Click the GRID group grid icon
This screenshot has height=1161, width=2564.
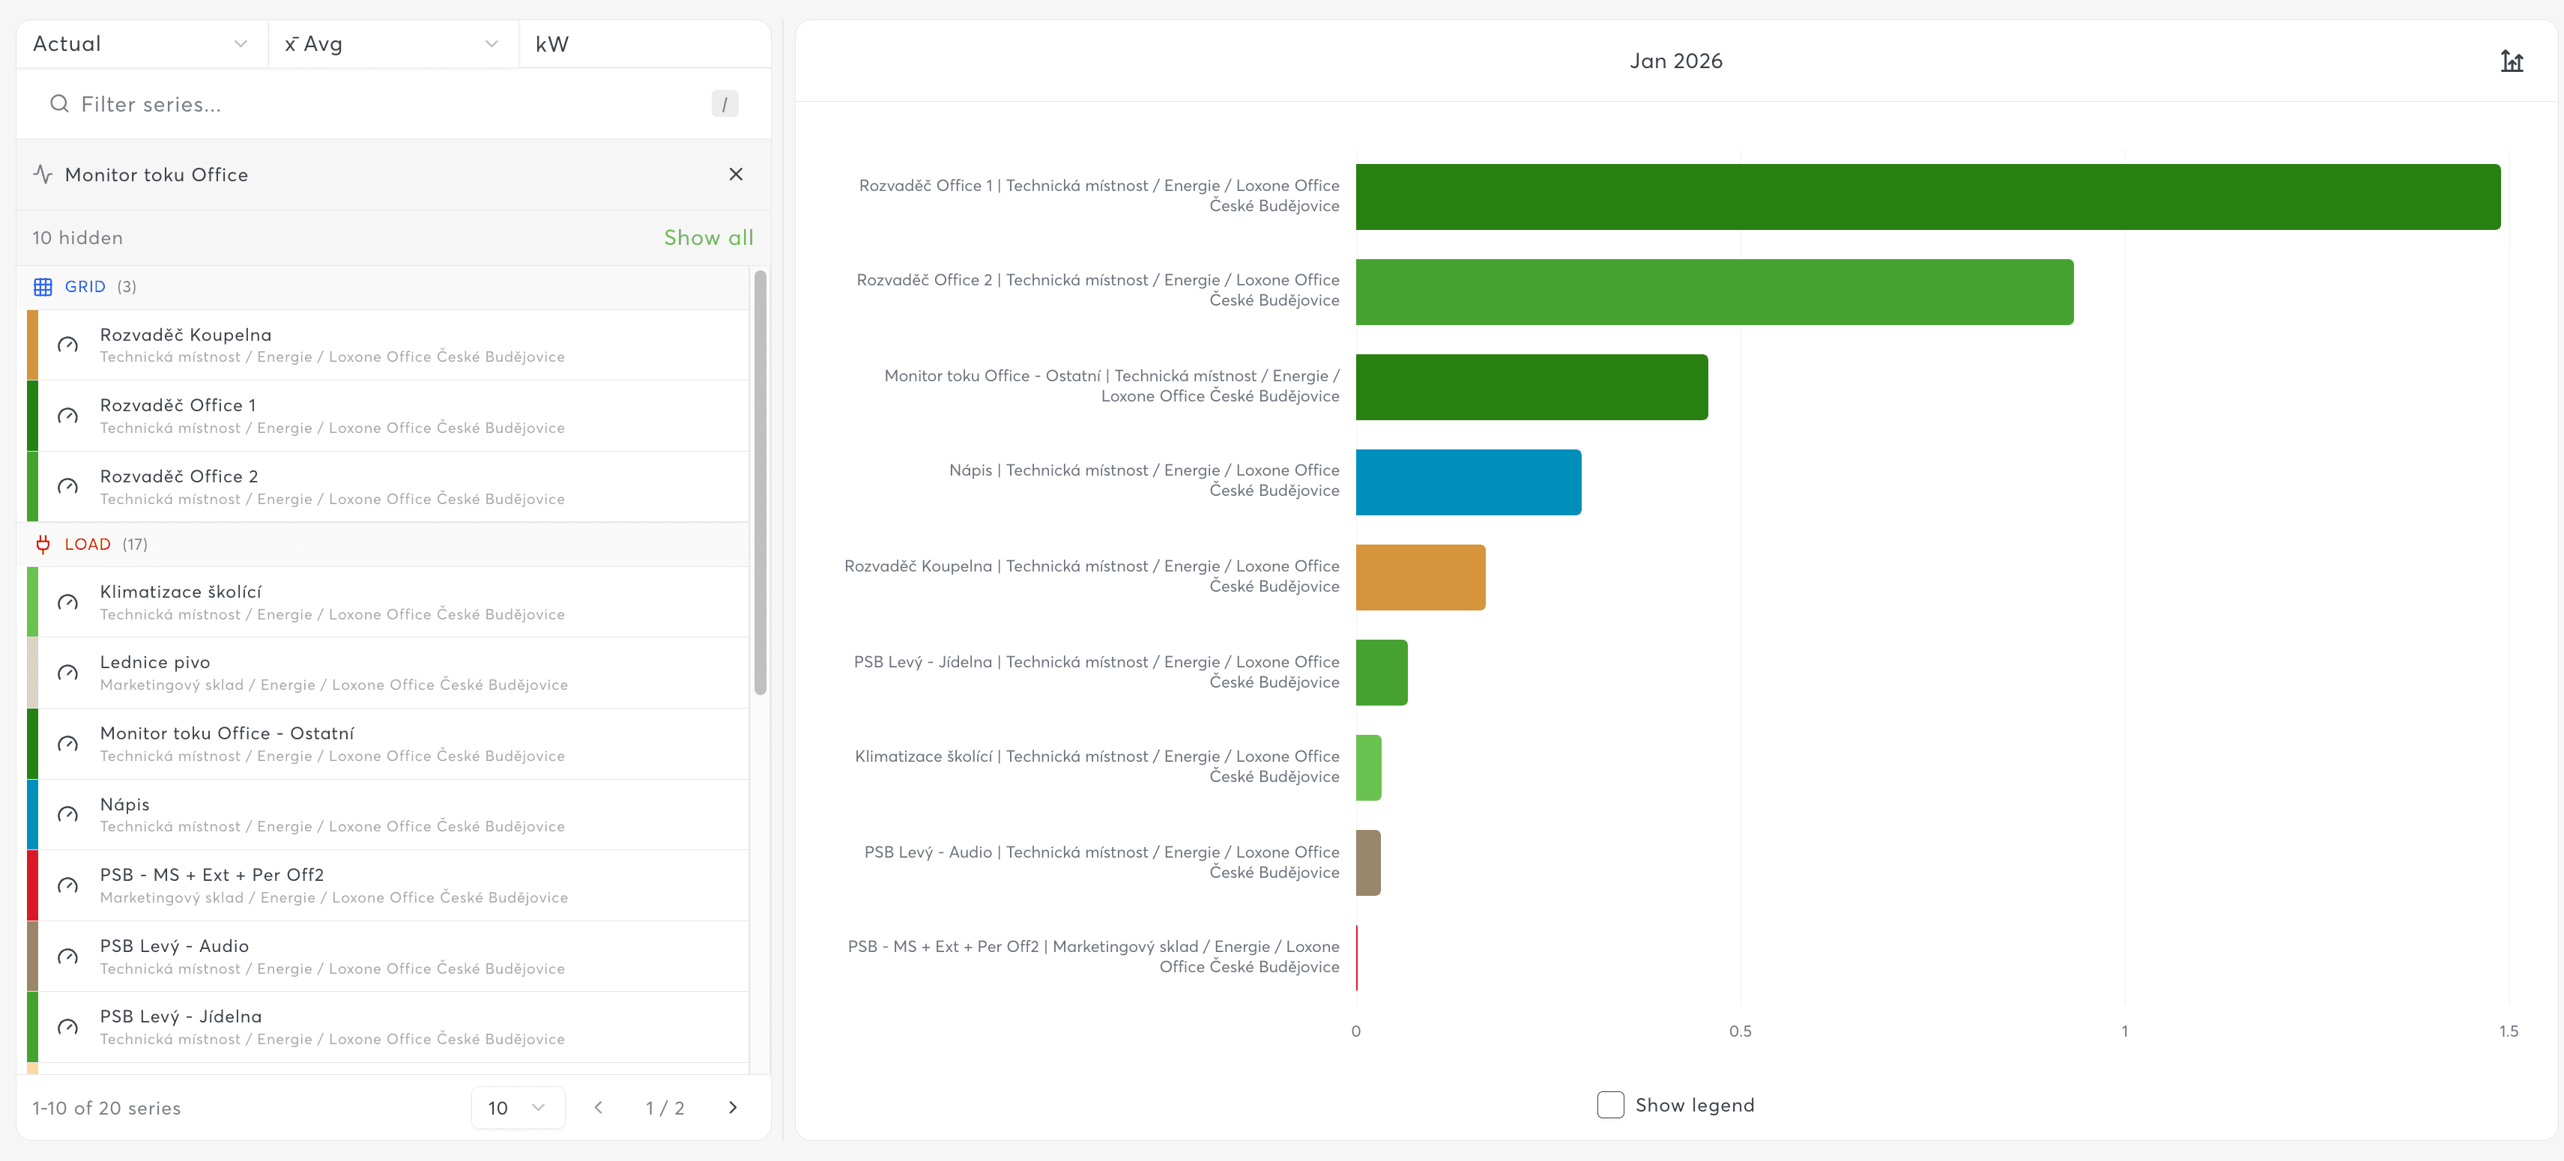(43, 287)
